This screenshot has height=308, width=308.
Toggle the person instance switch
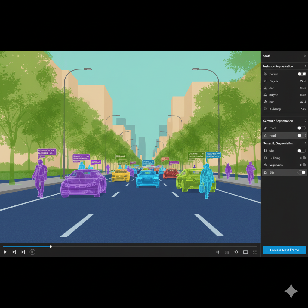click(302, 74)
